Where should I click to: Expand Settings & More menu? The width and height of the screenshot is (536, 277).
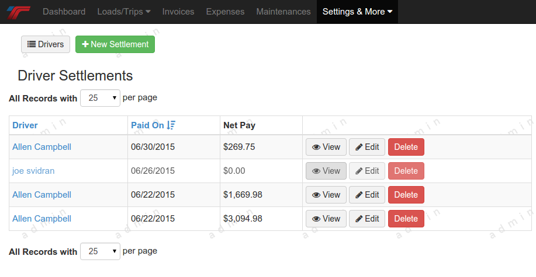tap(357, 12)
